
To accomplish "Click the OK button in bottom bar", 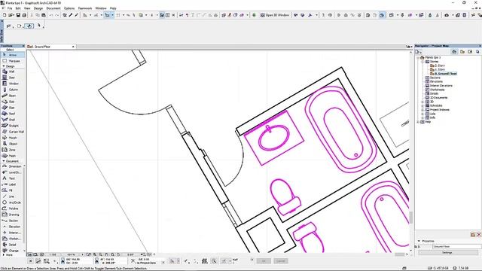I will (264, 261).
